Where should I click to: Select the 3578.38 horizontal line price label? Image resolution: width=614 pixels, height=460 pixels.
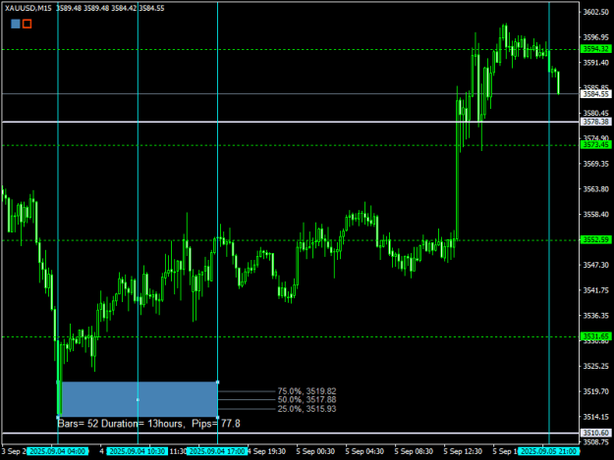pos(595,122)
